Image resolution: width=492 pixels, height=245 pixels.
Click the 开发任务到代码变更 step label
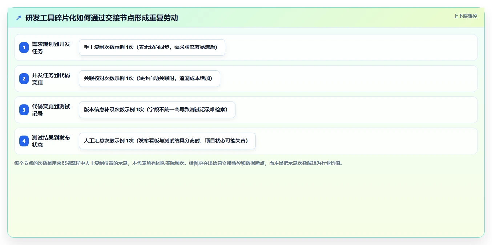51,79
